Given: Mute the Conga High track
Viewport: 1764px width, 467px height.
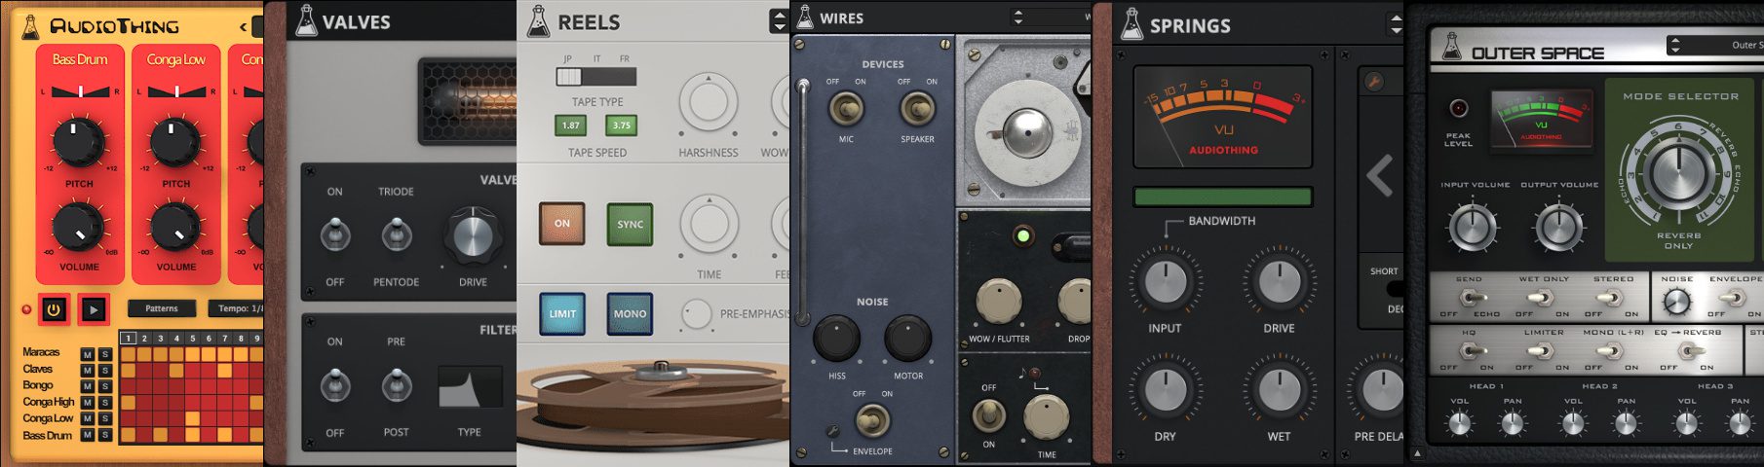Looking at the screenshot, I should [x=88, y=403].
